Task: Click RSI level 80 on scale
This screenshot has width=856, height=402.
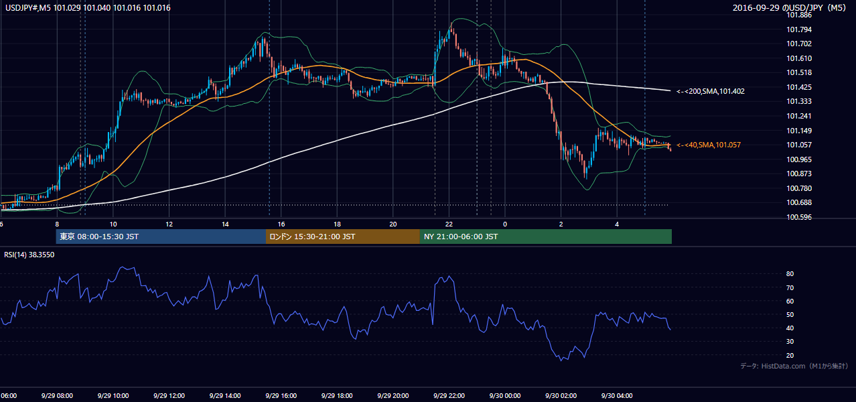Action: coord(790,274)
